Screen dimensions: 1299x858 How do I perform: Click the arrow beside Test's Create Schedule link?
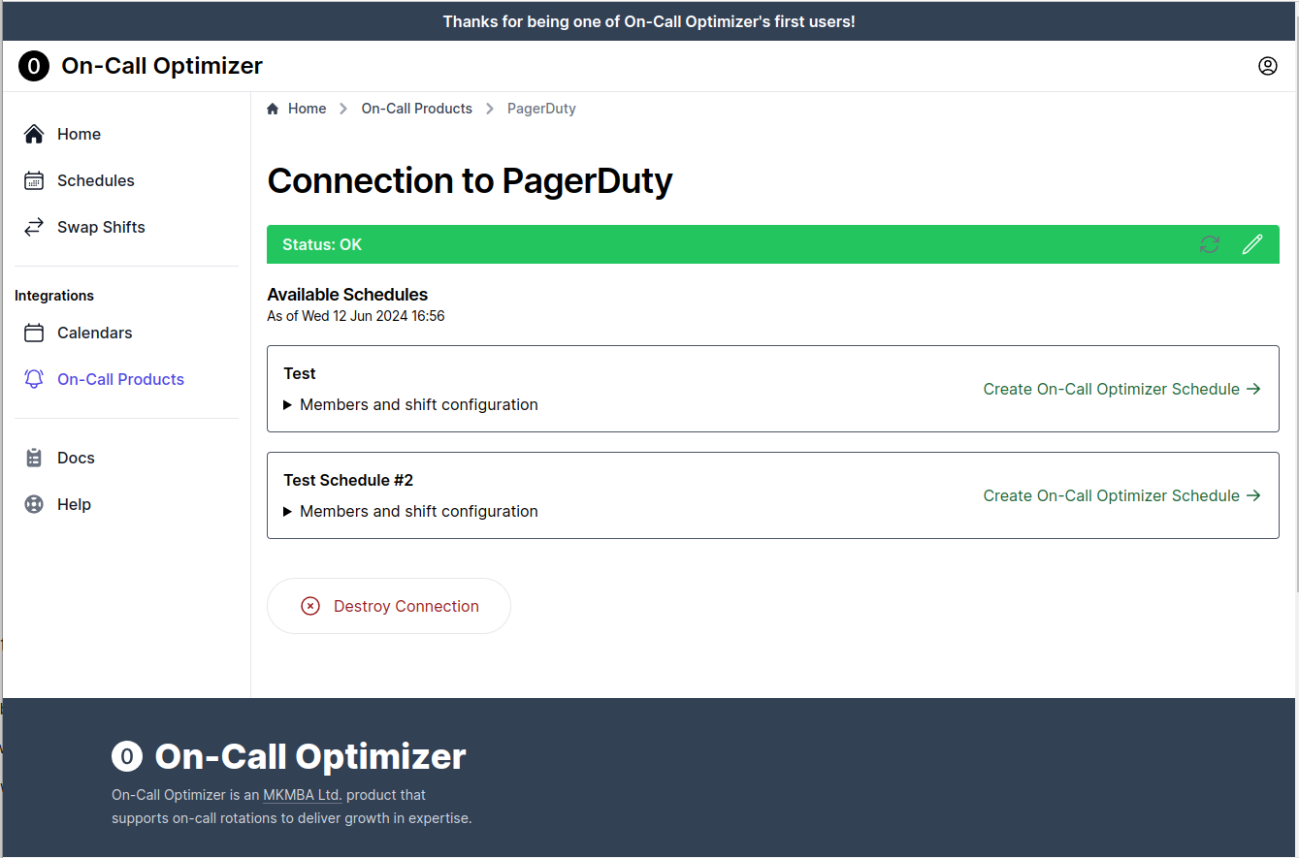pyautogui.click(x=1253, y=389)
